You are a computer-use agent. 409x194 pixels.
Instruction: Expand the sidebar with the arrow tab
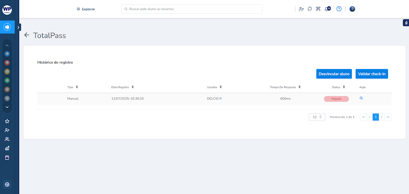(18, 27)
